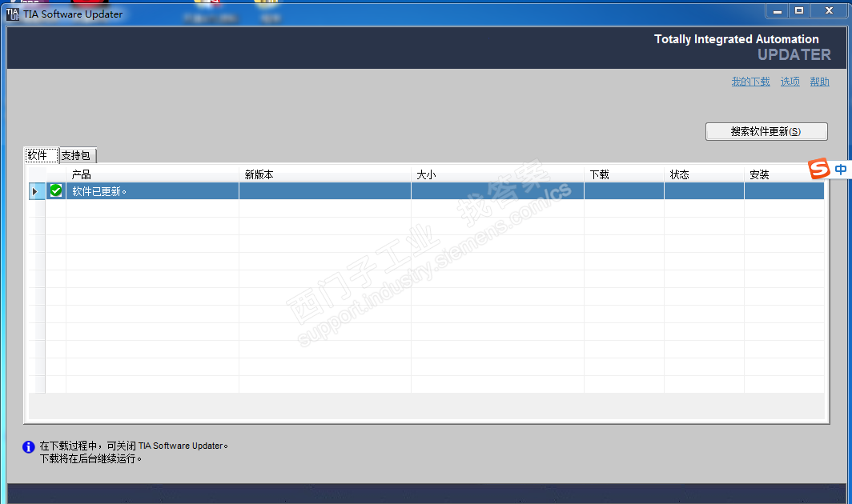Close the TIA Software Updater window
The height and width of the screenshot is (504, 852).
829,11
